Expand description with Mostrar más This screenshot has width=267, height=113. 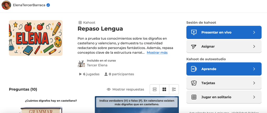(157, 52)
